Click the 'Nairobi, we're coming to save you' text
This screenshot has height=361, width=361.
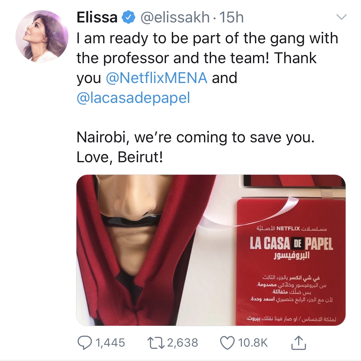pos(195,138)
